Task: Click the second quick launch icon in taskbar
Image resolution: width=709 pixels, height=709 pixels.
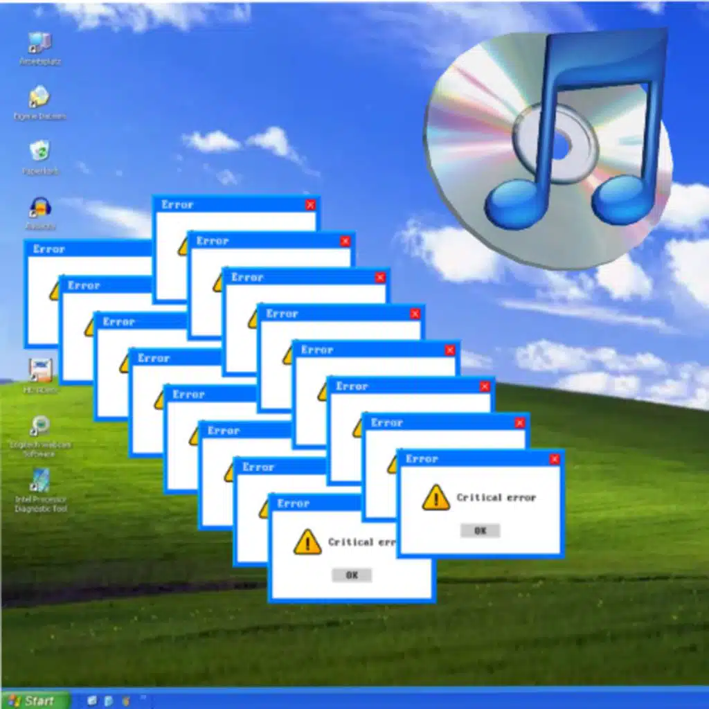Action: point(109,701)
